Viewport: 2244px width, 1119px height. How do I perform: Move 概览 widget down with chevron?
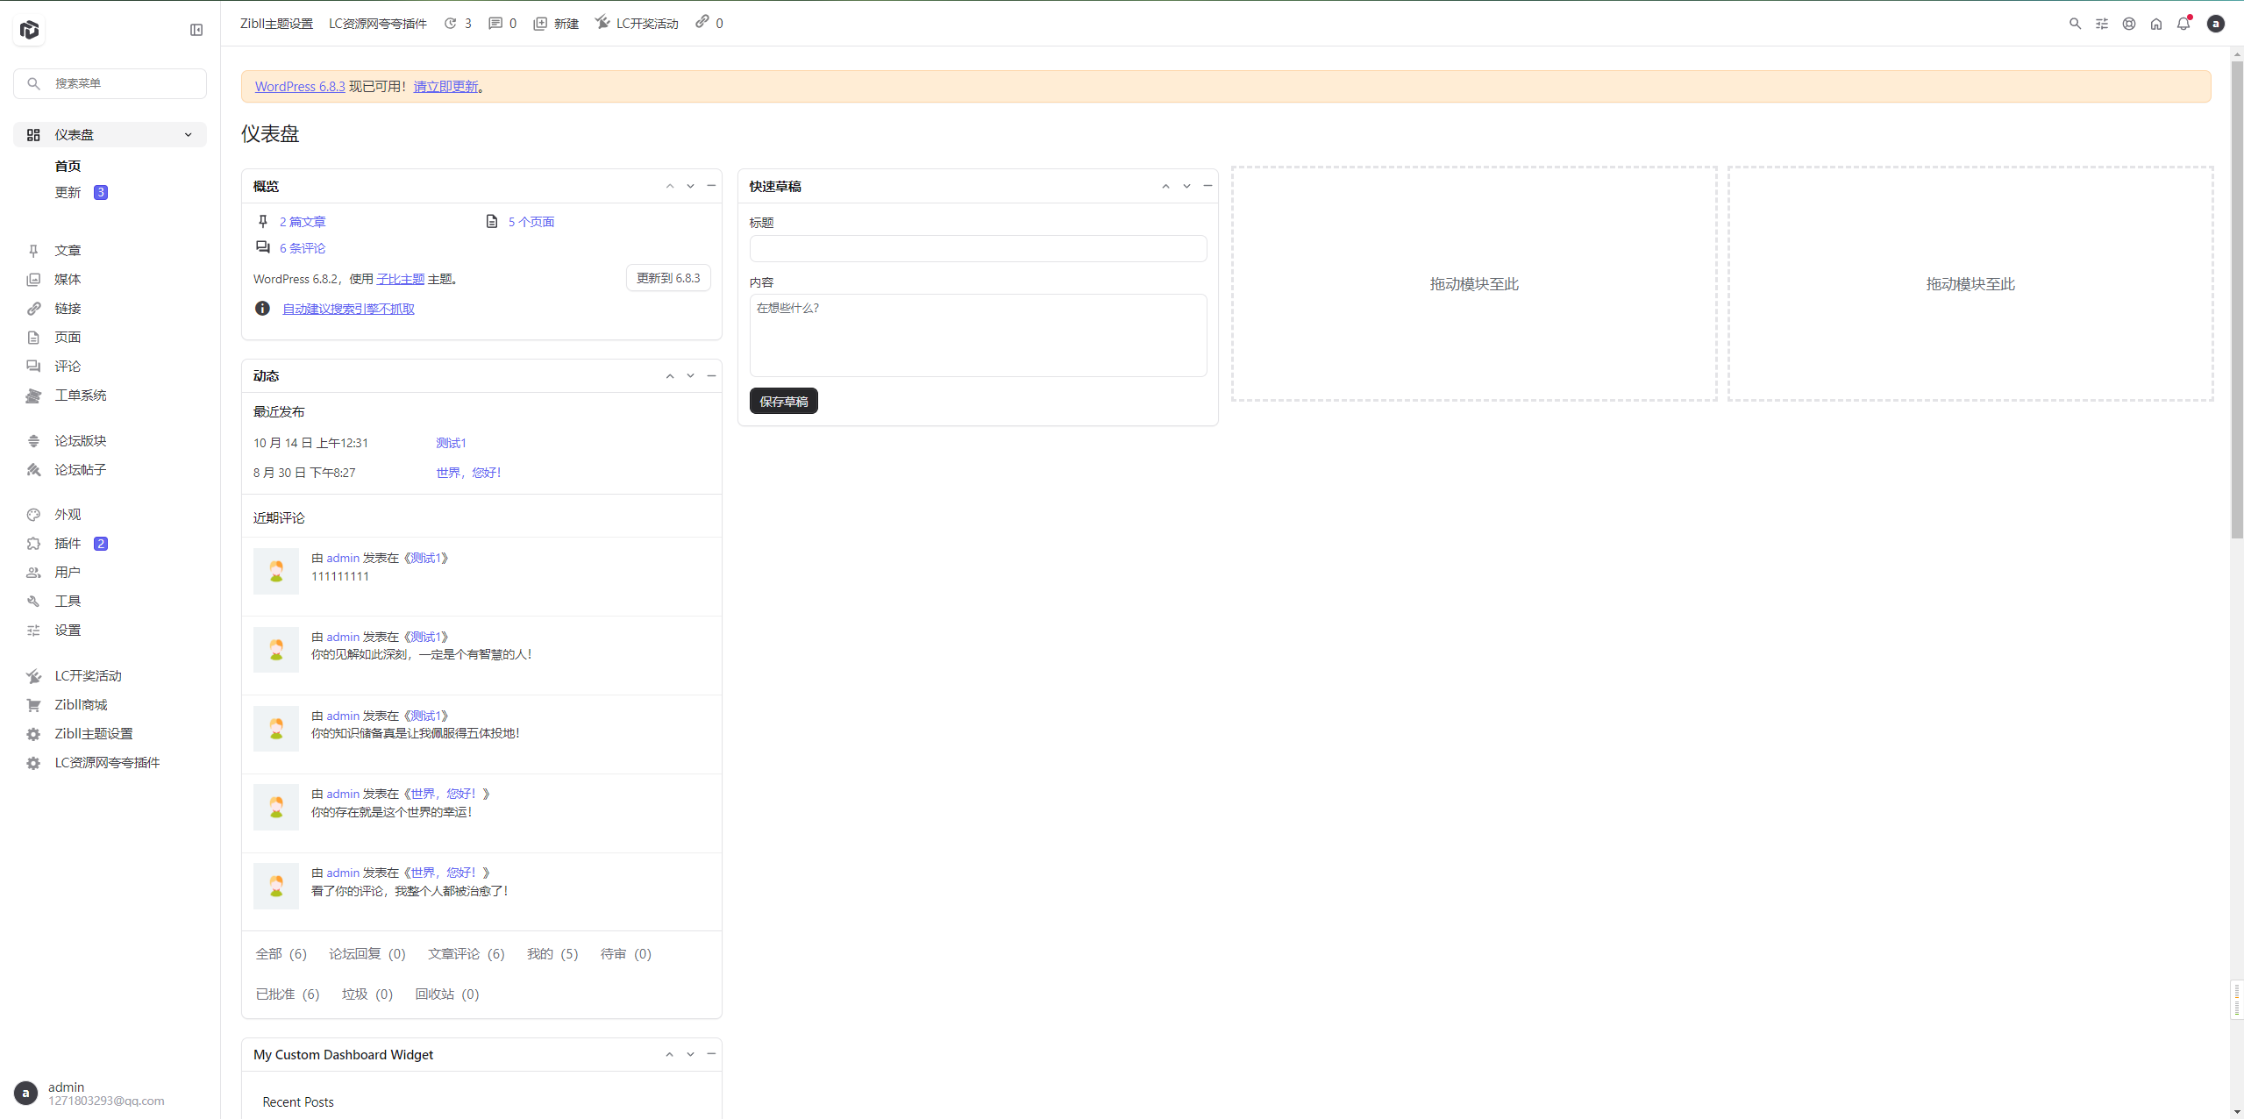click(x=690, y=186)
